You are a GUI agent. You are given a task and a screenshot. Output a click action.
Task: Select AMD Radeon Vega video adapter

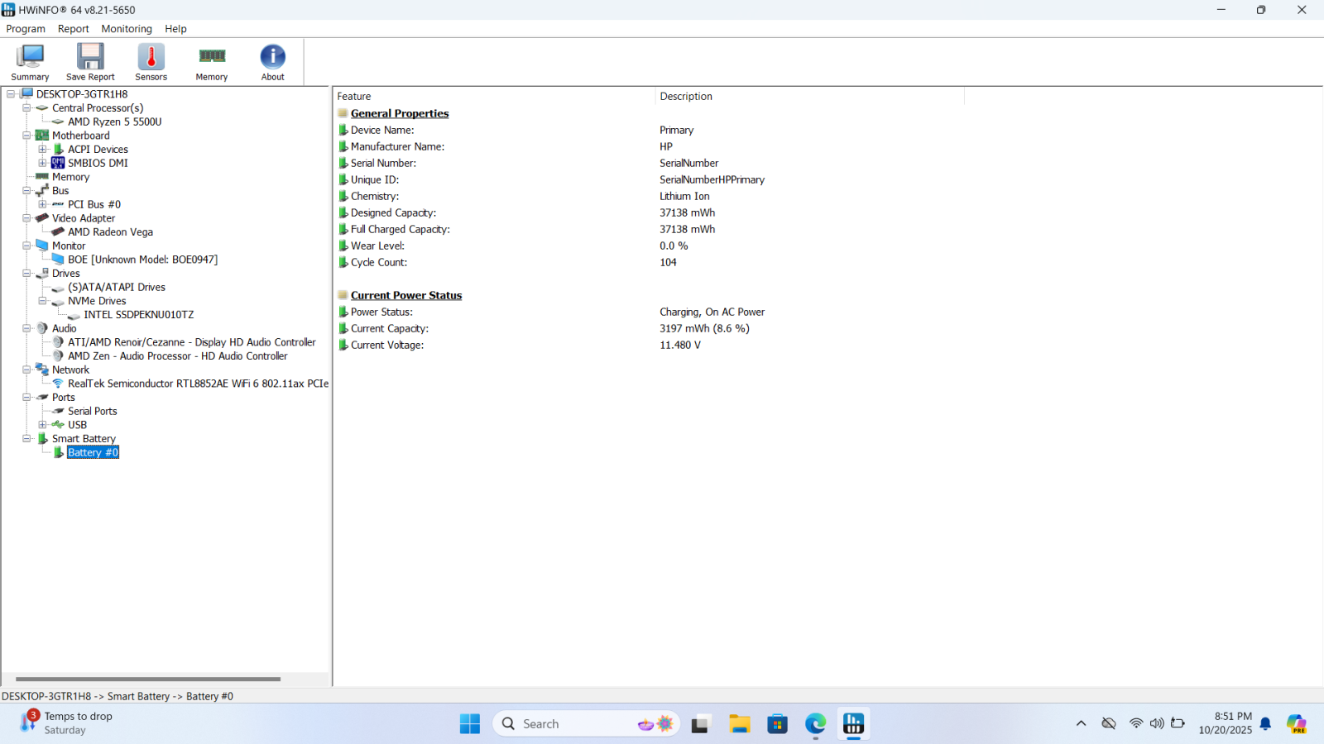[110, 232]
